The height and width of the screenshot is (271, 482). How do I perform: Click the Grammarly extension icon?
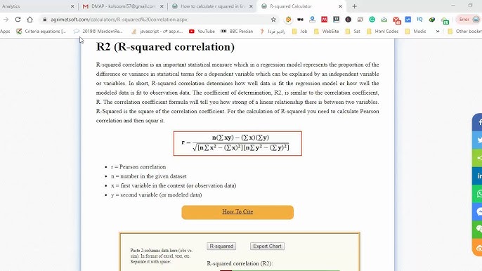click(372, 20)
